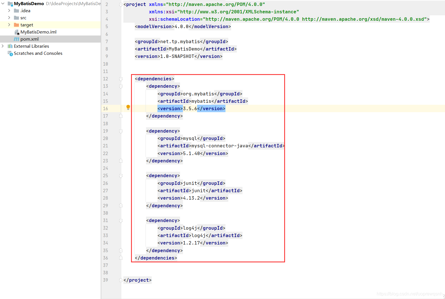Click the MyBatisDemo project folder icon
The width and height of the screenshot is (445, 299).
point(10,4)
